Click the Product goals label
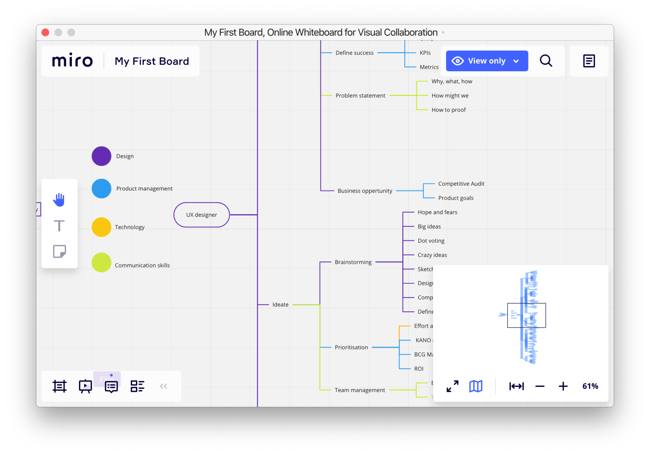 click(x=456, y=198)
